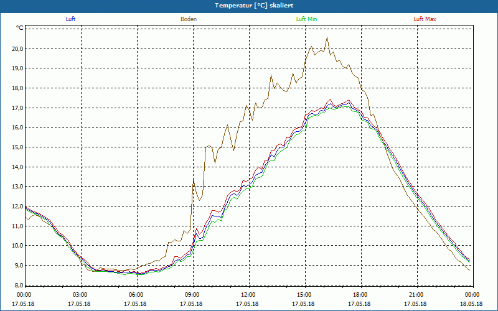This screenshot has height=311, width=498.
Task: Click the 'Luft Min' legend label
Action: [x=306, y=19]
